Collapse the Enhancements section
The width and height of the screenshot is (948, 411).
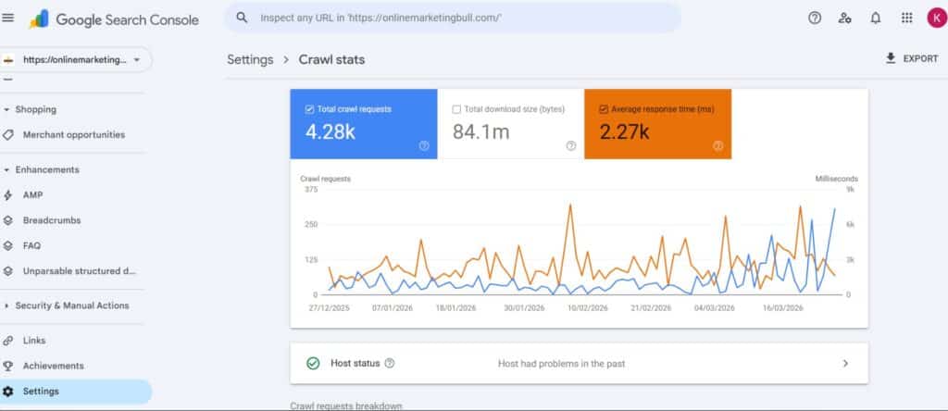pyautogui.click(x=6, y=170)
